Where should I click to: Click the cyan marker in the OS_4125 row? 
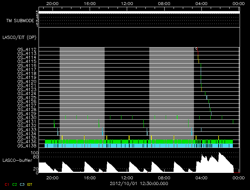pos(207,97)
